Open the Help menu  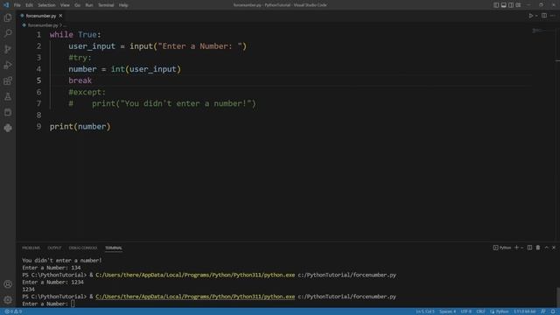coord(123,5)
